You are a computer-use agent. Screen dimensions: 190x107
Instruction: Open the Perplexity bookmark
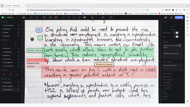coord(129,13)
